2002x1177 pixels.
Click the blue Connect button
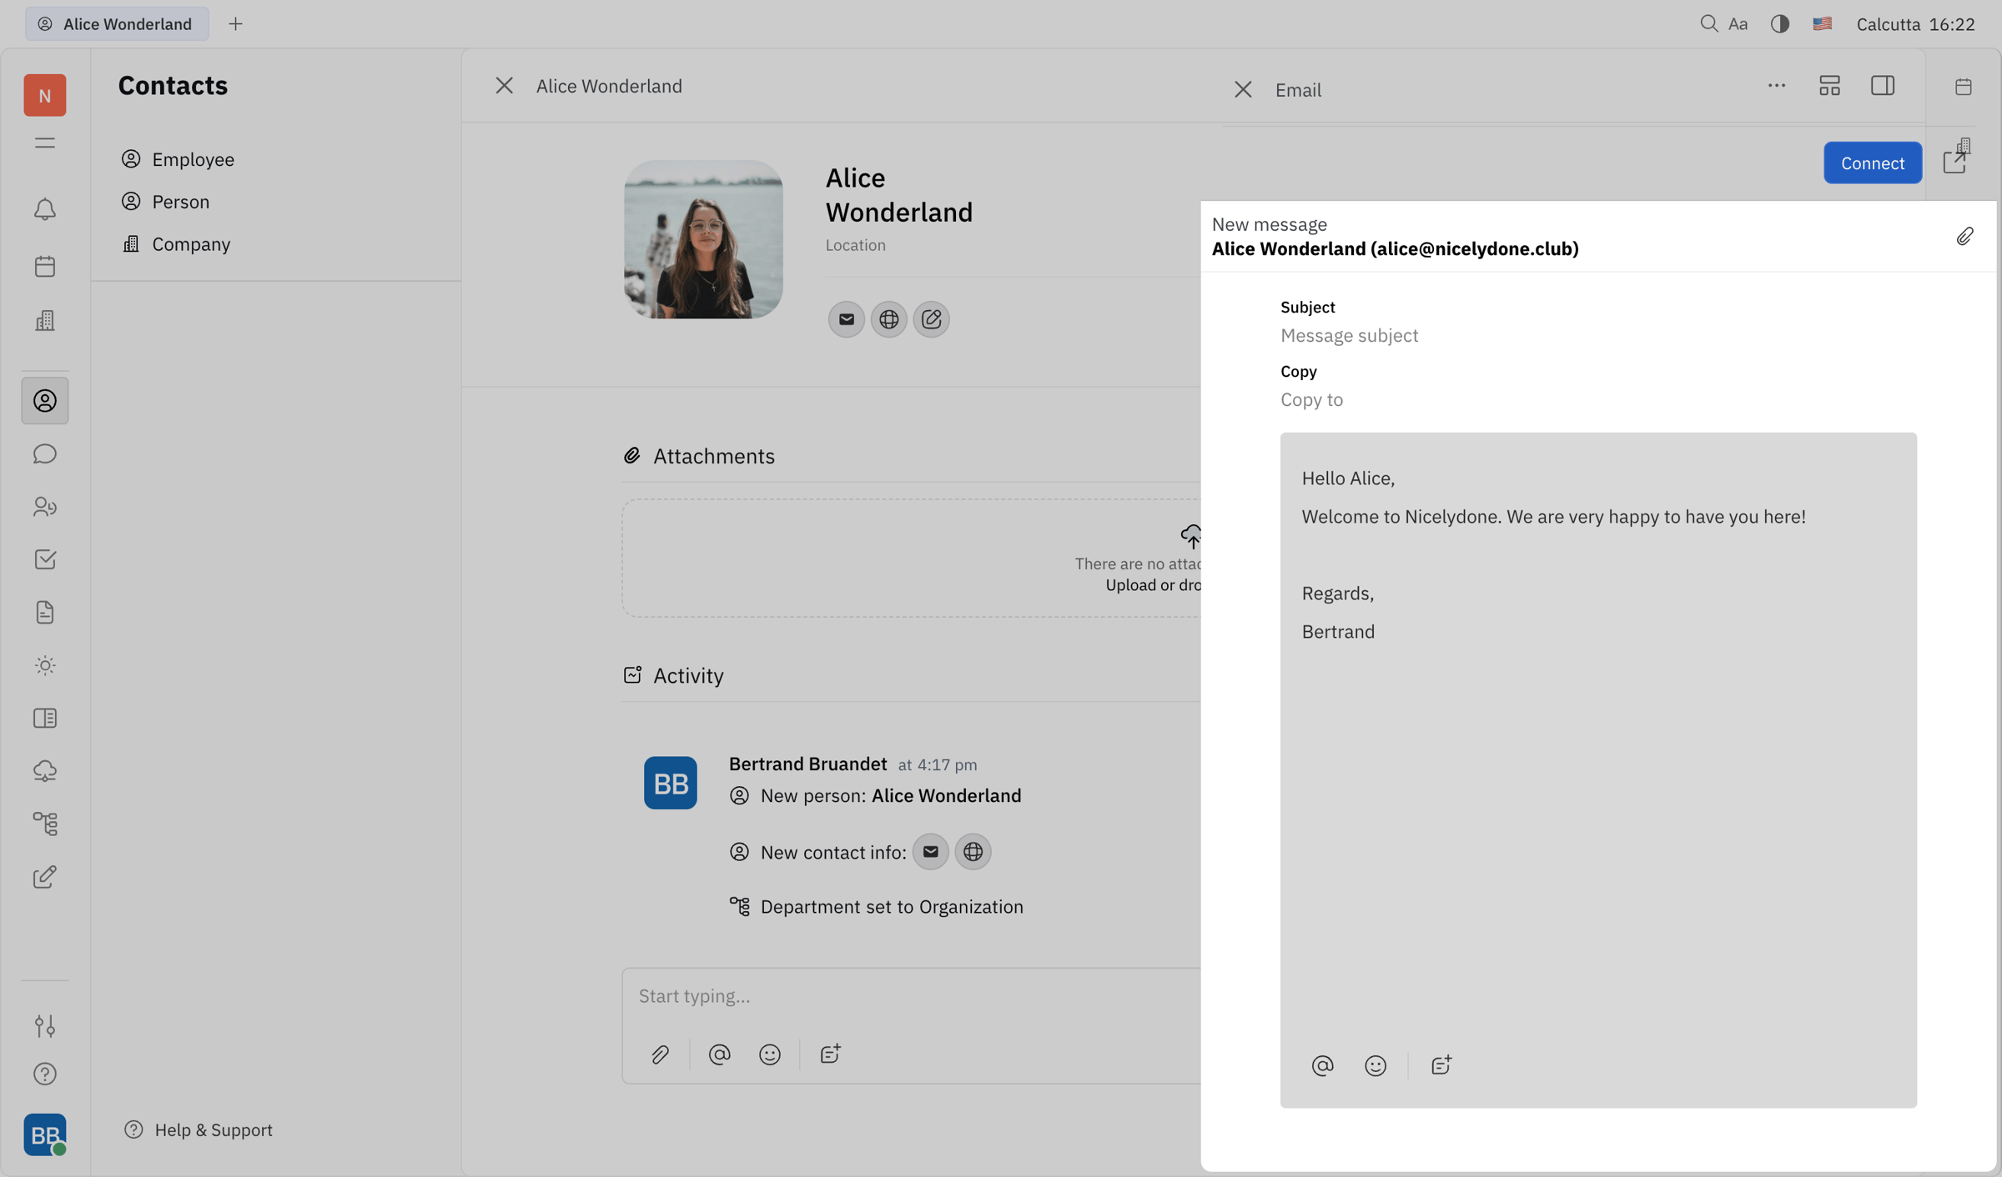click(x=1872, y=163)
